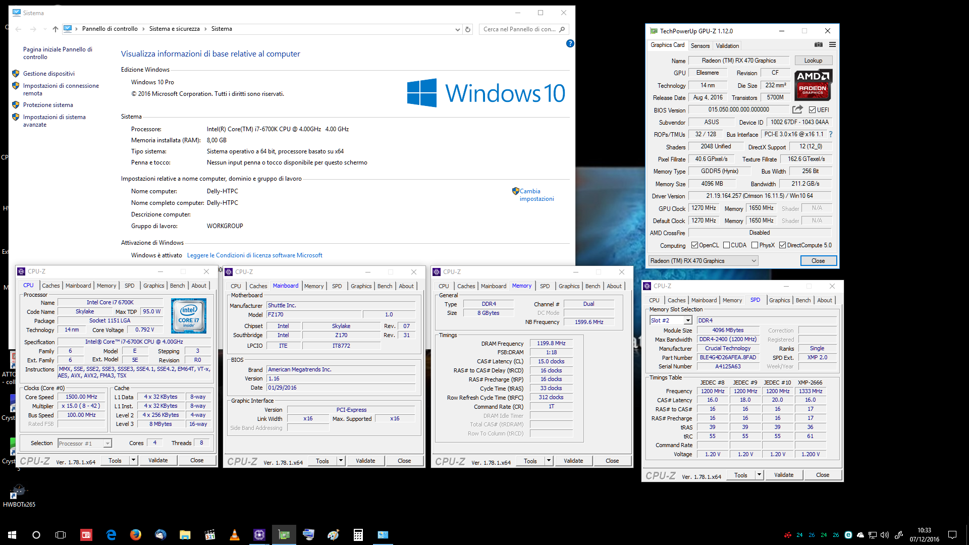Screen dimensions: 969x545
Task: Toggle the UEFI checkbox in GPU-Z
Action: (x=812, y=110)
